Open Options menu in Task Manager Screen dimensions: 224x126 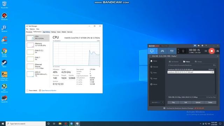[x=32, y=29]
